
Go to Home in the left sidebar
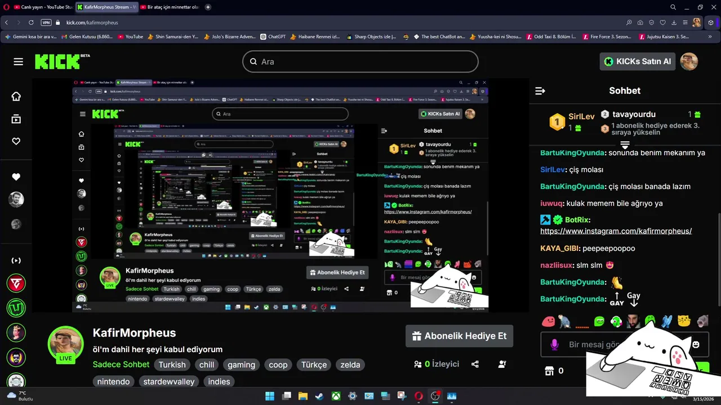(x=16, y=96)
